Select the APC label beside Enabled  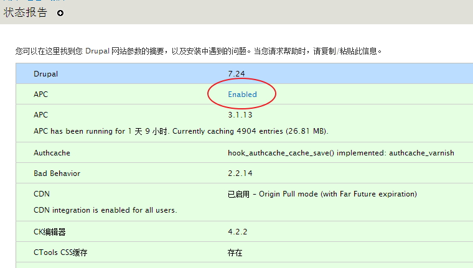tap(40, 95)
